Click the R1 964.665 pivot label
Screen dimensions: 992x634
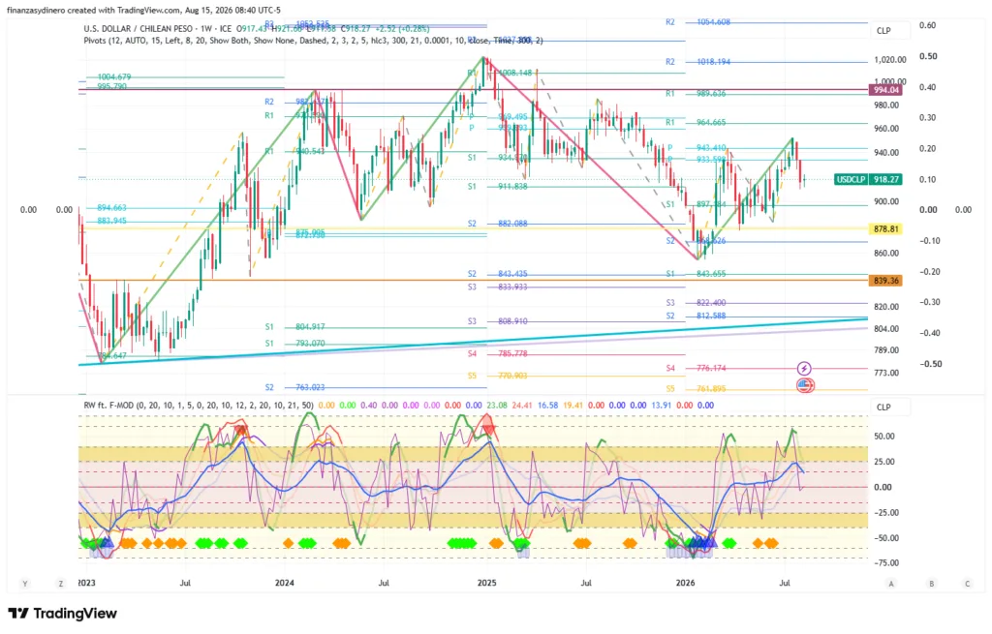[696, 123]
